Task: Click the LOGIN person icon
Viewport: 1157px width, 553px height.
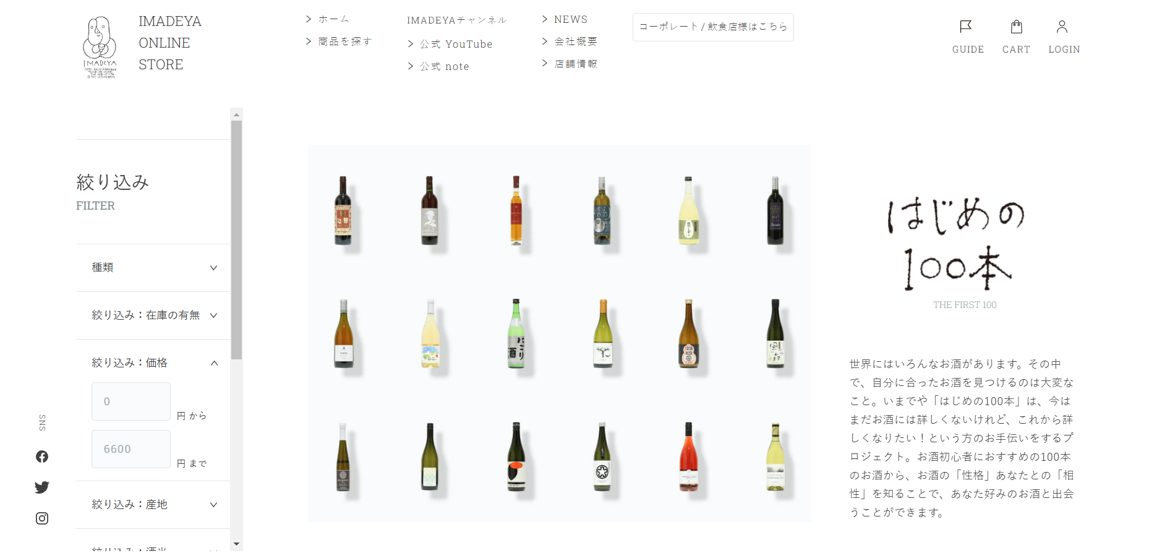Action: point(1062,27)
